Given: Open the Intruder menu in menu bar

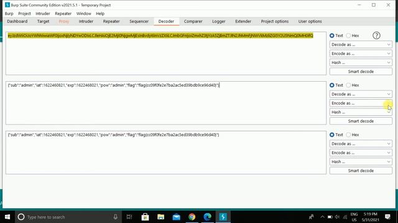Looking at the screenshot, I should point(43,14).
